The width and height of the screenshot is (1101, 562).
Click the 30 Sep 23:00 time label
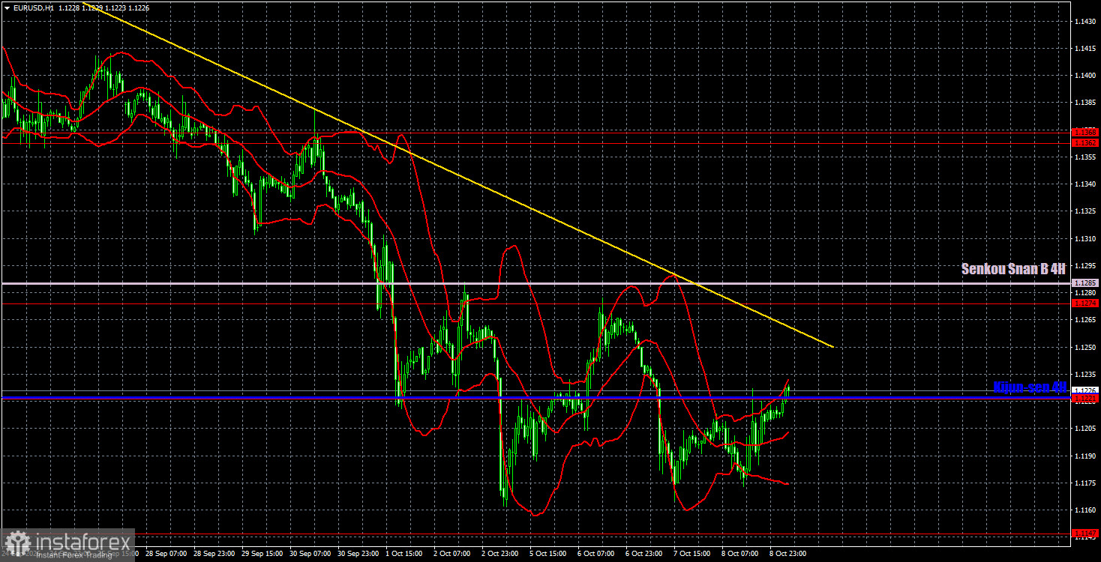pyautogui.click(x=357, y=554)
